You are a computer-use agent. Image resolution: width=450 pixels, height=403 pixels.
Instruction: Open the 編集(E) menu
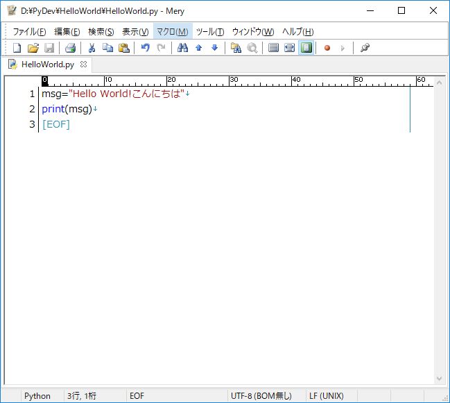[x=67, y=32]
